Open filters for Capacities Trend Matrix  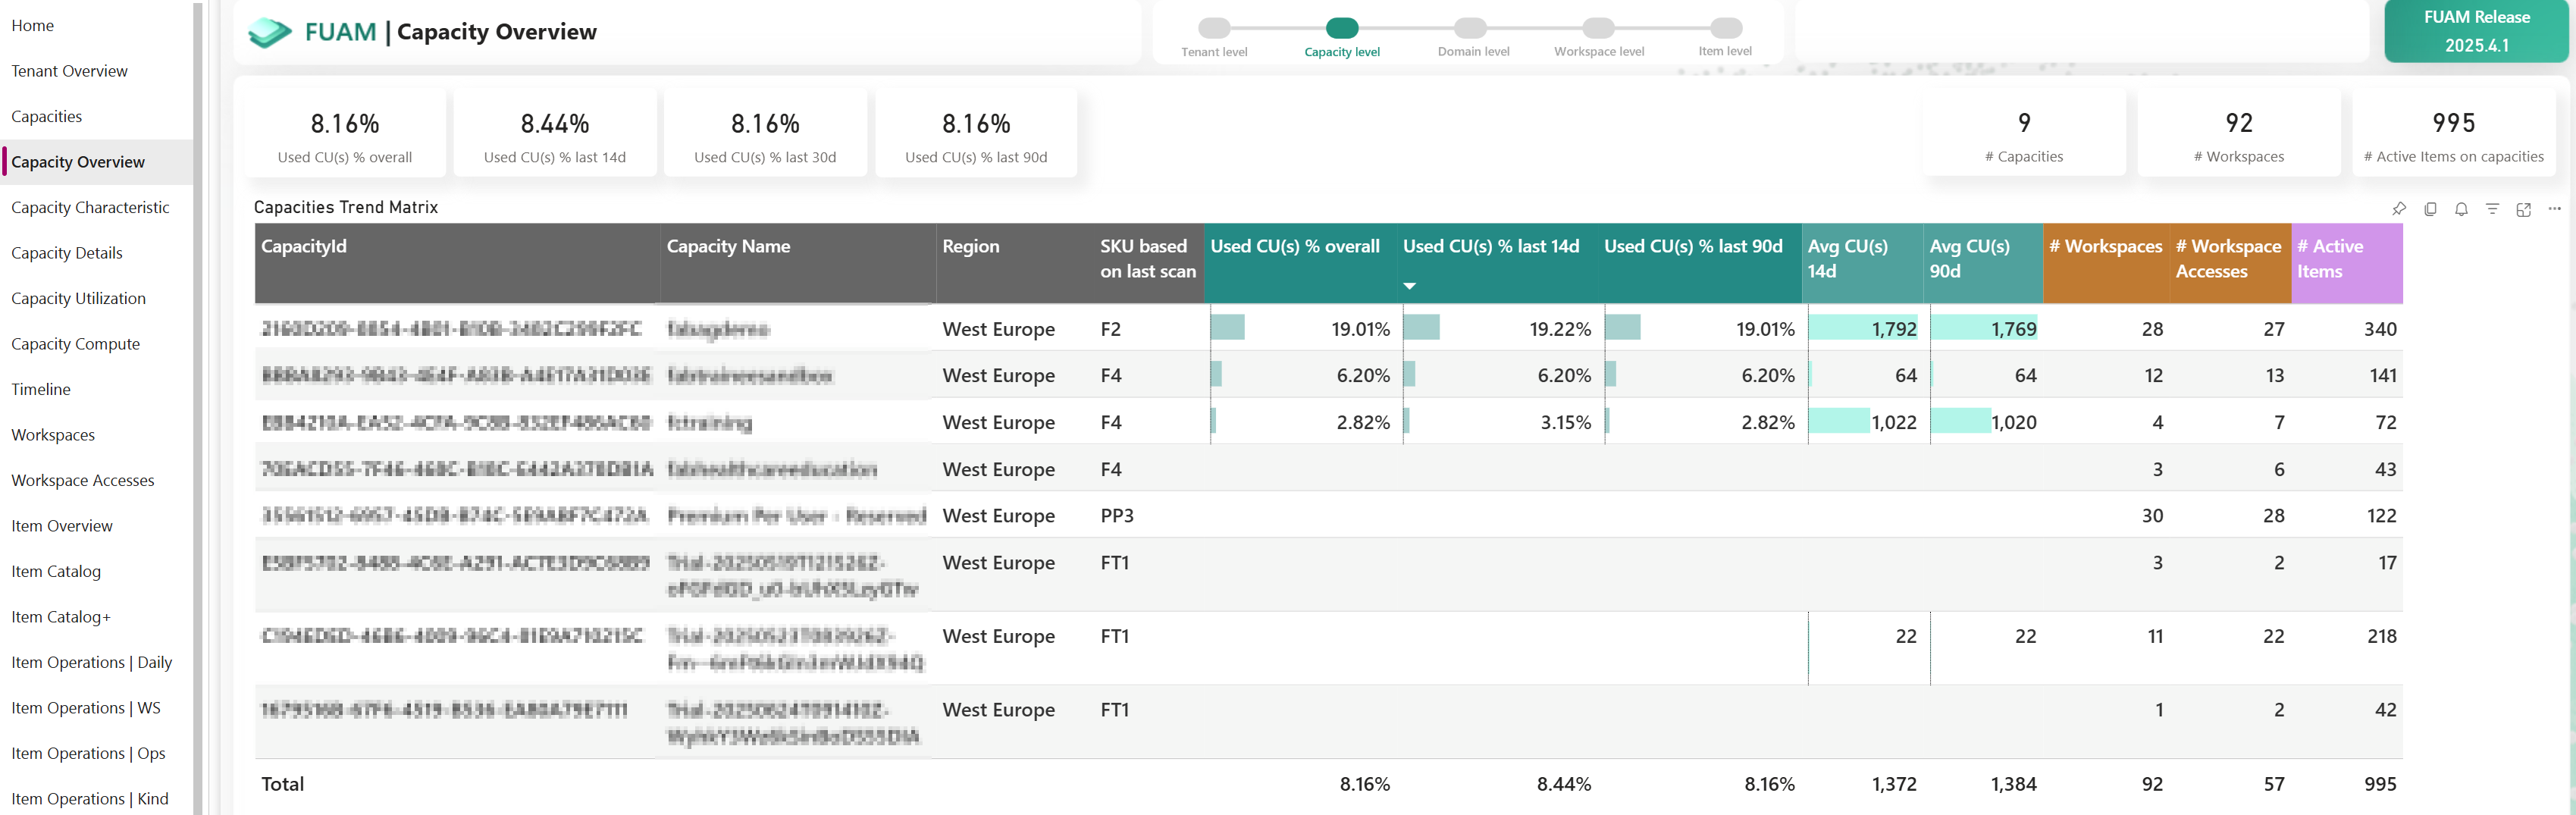tap(2492, 210)
